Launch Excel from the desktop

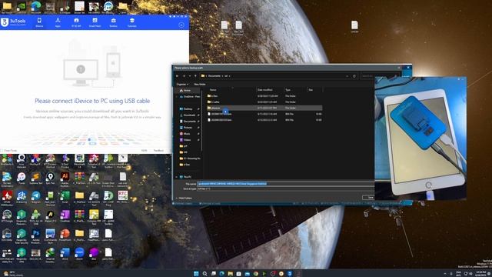point(65,198)
